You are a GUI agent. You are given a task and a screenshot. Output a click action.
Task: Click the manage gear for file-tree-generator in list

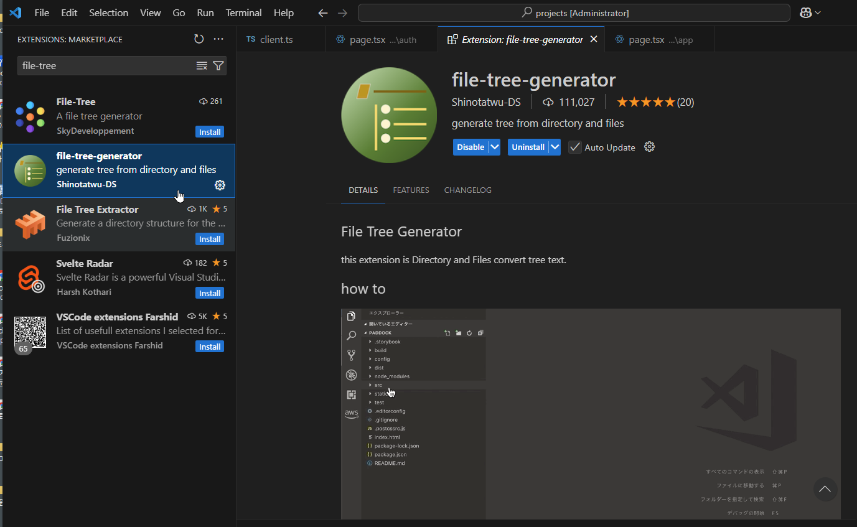click(x=220, y=185)
